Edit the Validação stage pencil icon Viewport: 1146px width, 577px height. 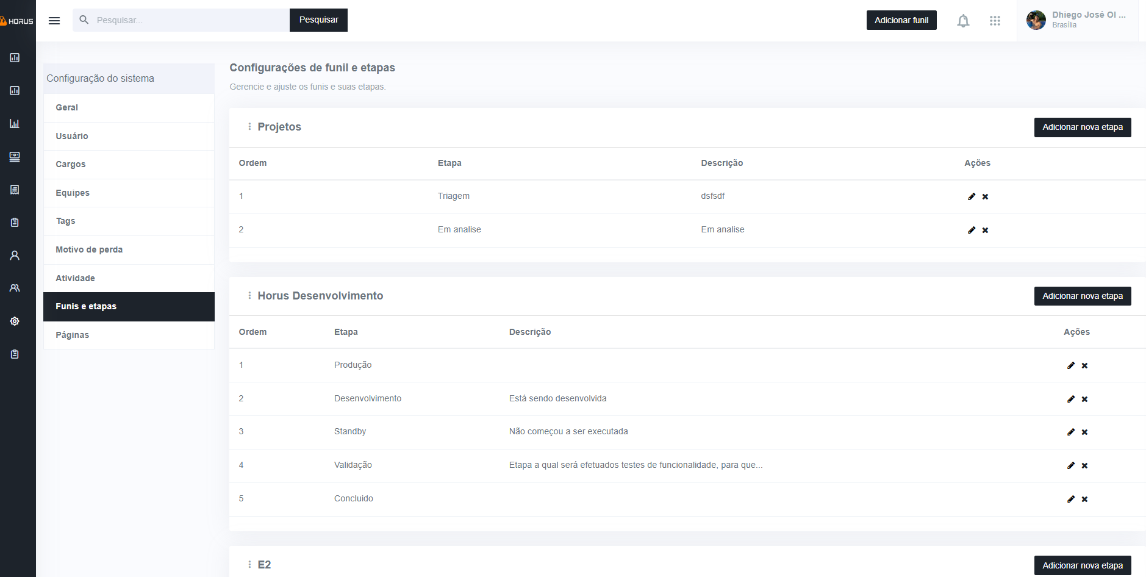[1071, 465]
